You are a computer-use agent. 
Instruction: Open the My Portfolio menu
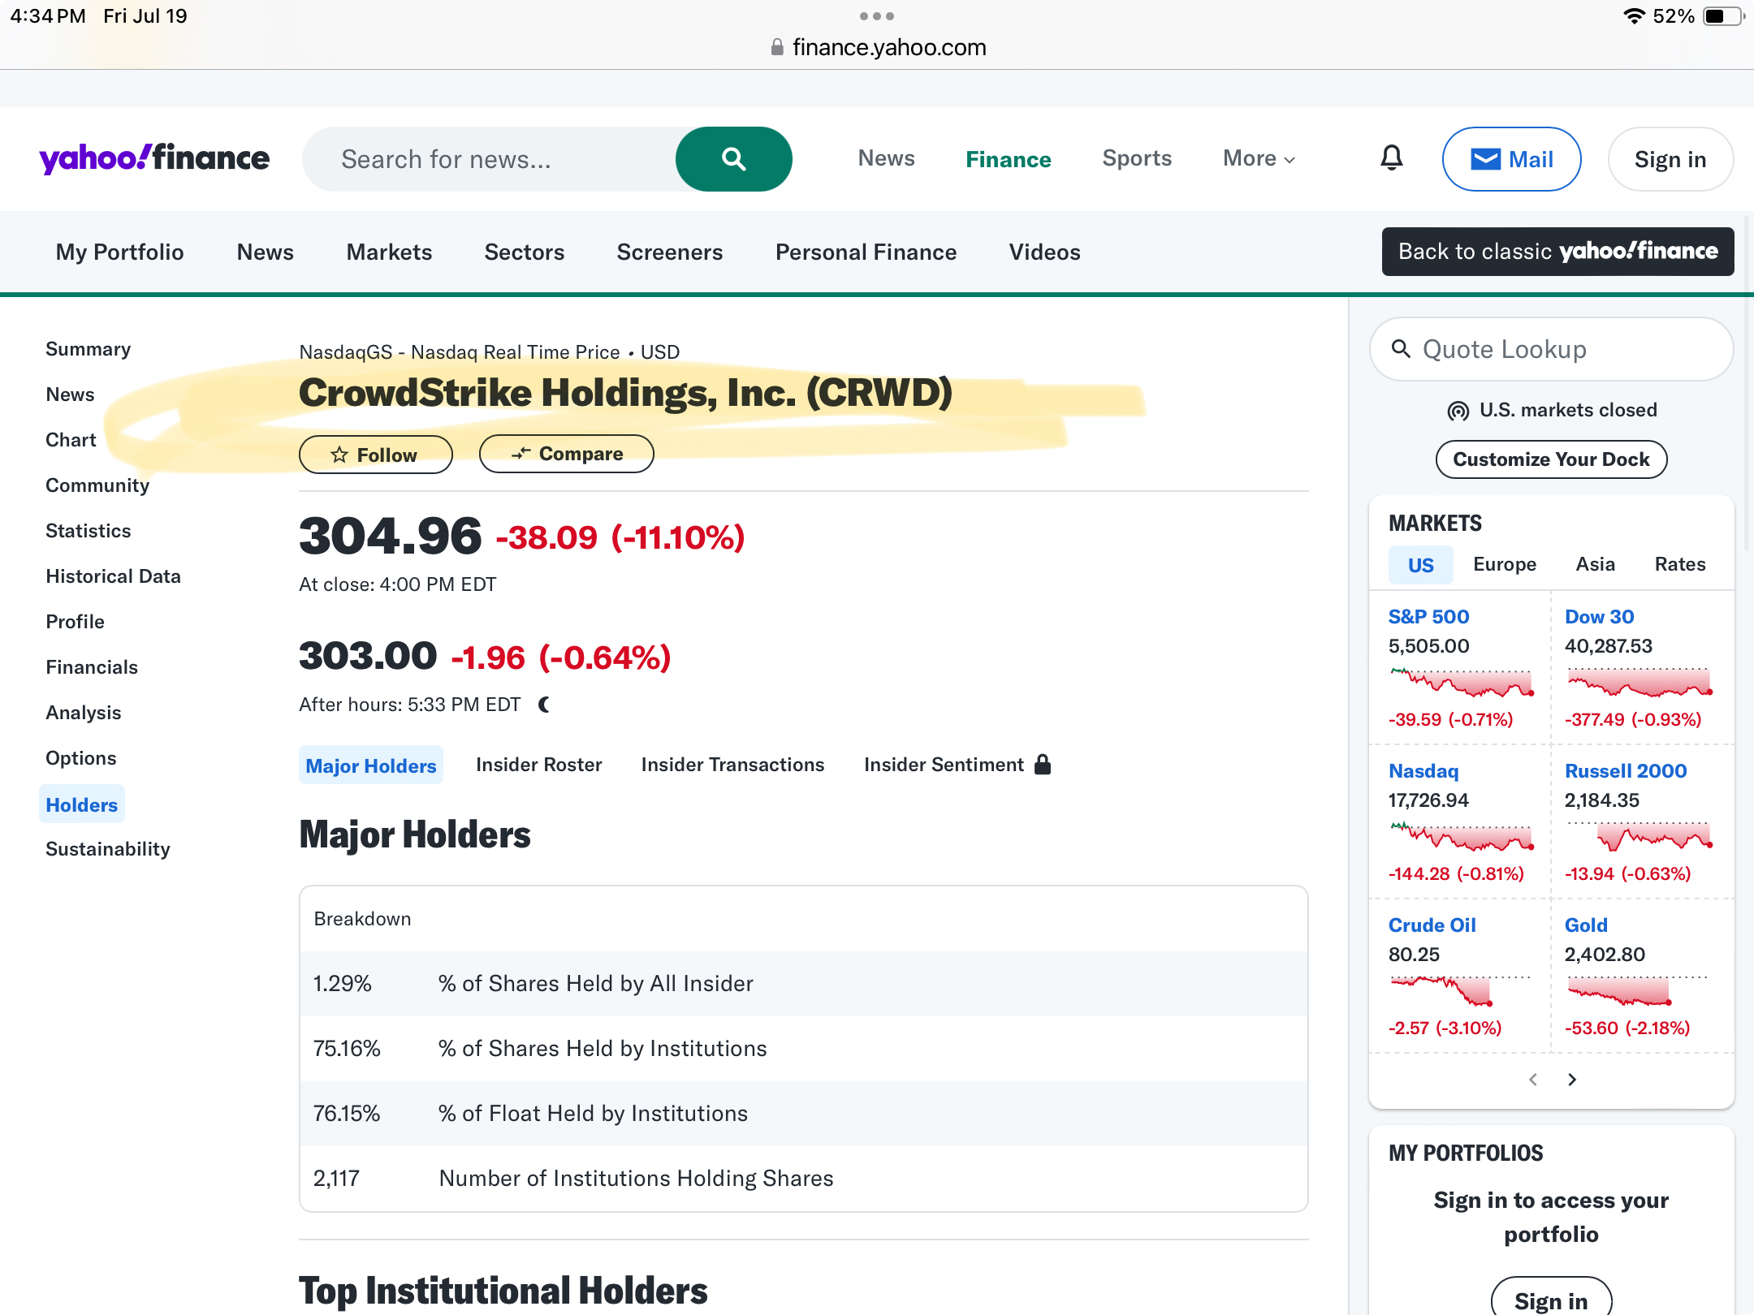120,252
